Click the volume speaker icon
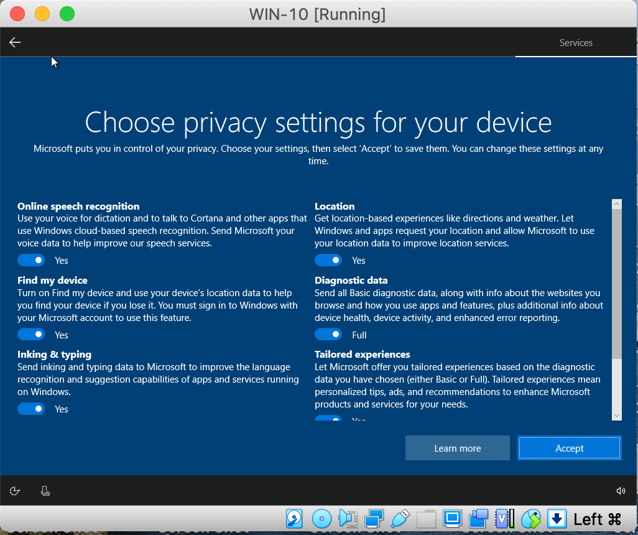The width and height of the screenshot is (638, 535). [x=621, y=491]
